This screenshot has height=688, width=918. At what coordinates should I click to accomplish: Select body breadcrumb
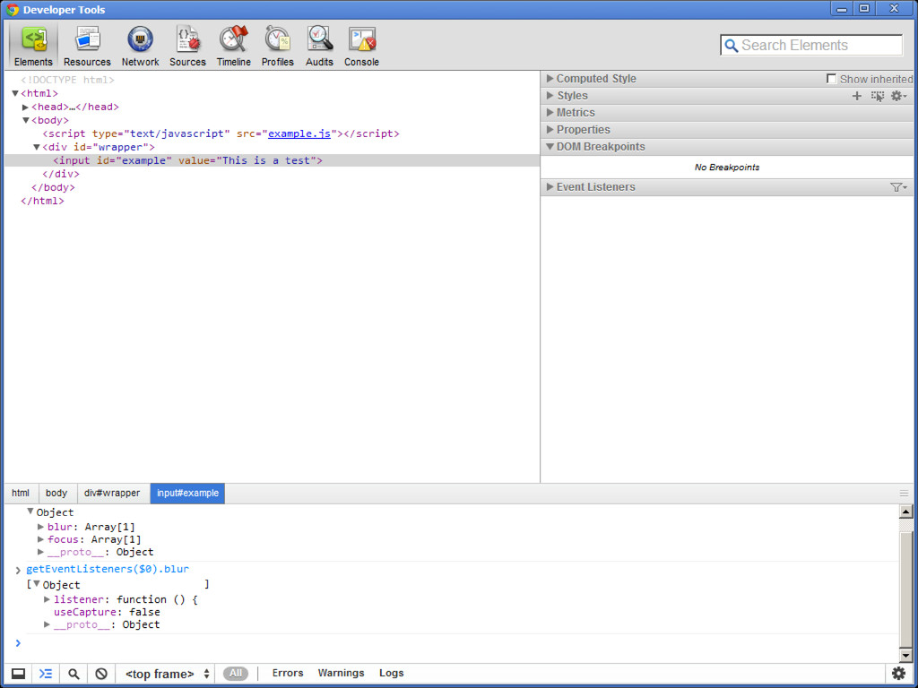(x=56, y=494)
